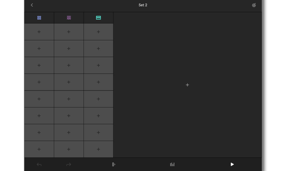Add clip in keyboard track's fifth slot
The height and width of the screenshot is (171, 286).
click(98, 99)
